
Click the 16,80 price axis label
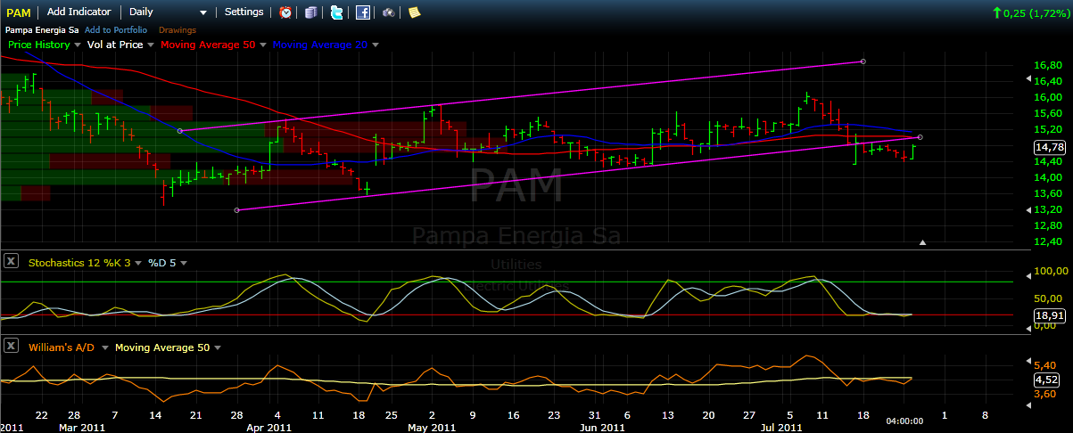click(x=1047, y=65)
